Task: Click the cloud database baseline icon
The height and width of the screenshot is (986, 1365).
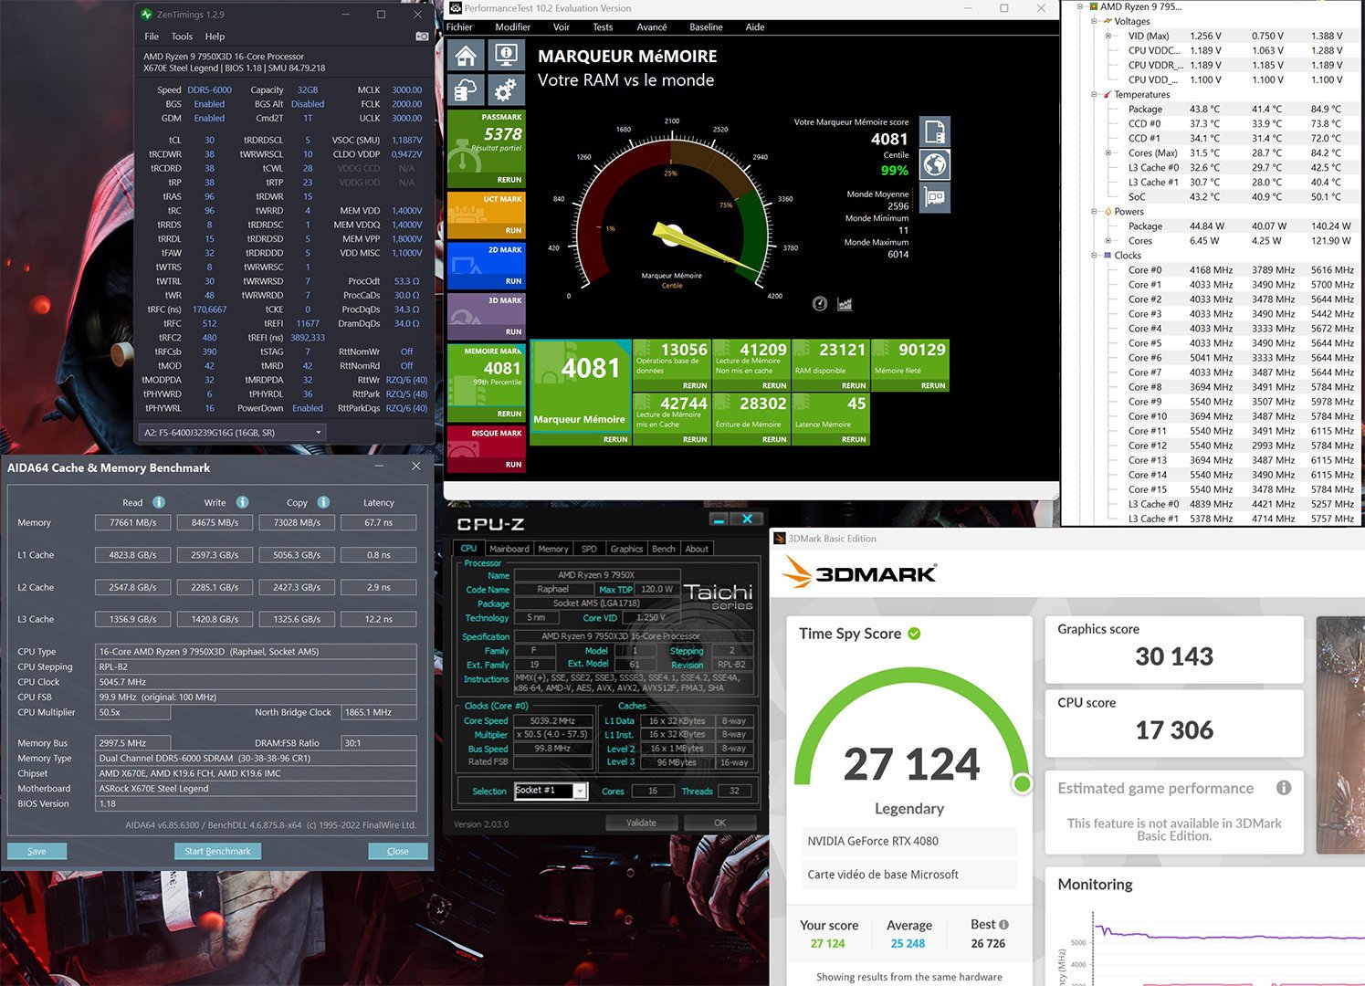Action: [x=466, y=90]
